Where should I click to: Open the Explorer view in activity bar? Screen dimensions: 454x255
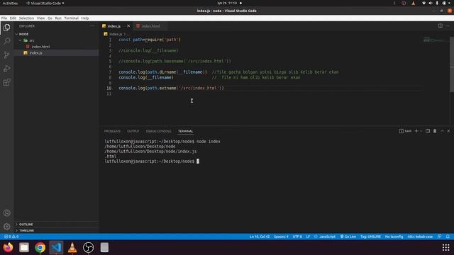click(6, 28)
